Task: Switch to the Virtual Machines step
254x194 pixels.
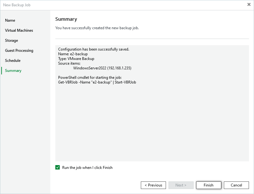Action: point(19,30)
